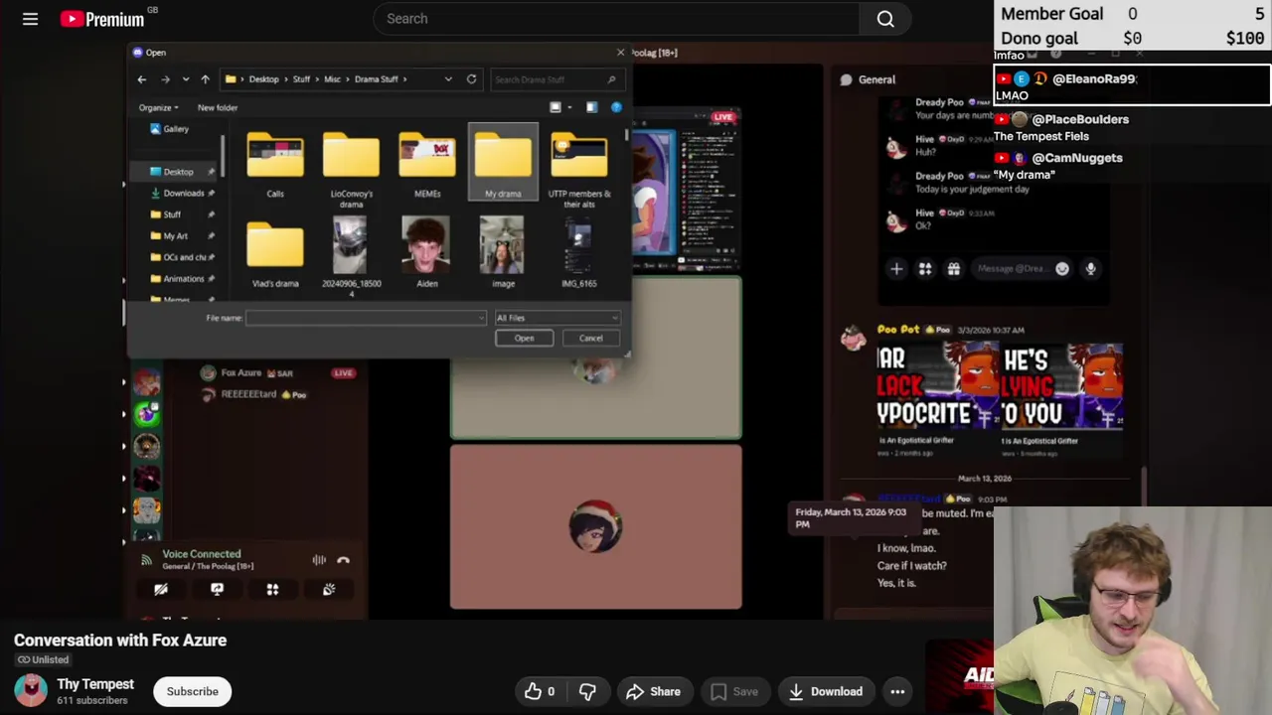Focus the Search Drama Stuff field

(x=556, y=79)
